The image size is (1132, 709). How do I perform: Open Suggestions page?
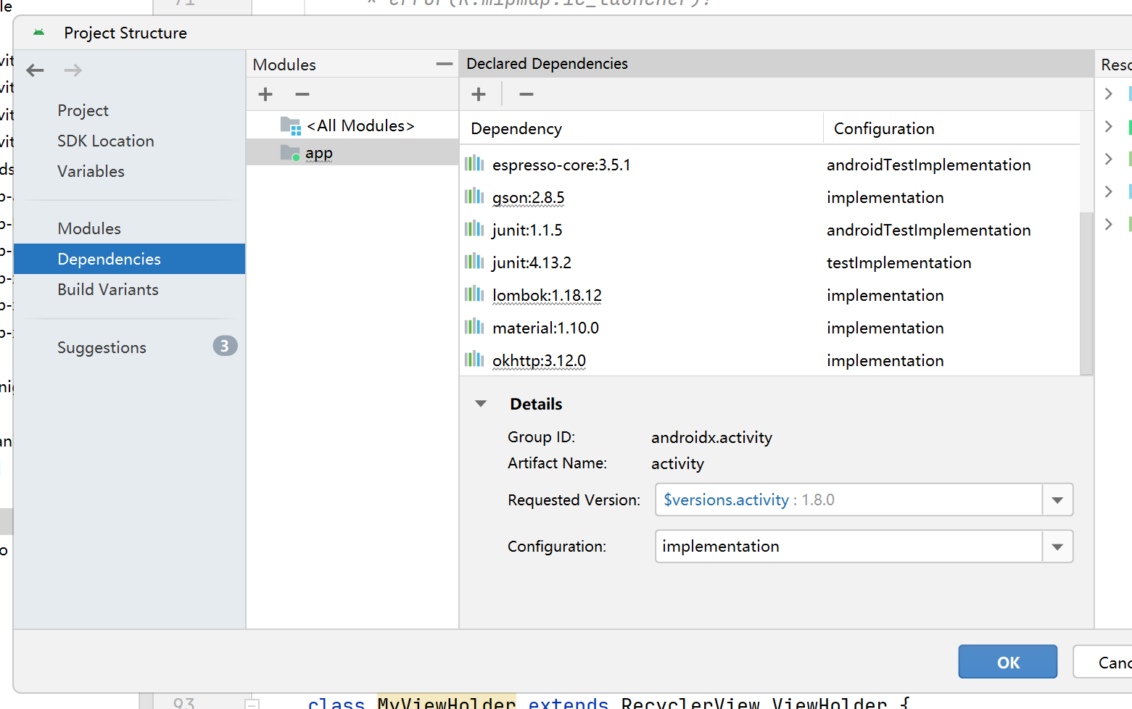coord(102,348)
